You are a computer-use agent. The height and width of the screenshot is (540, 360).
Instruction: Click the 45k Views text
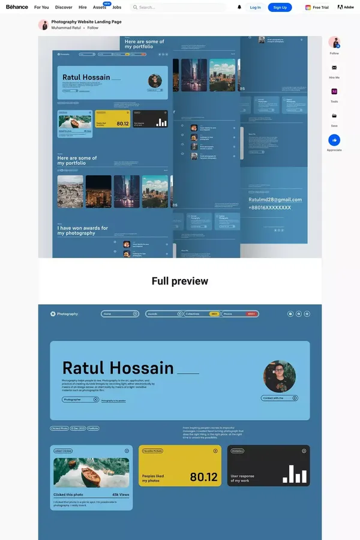pos(121,494)
